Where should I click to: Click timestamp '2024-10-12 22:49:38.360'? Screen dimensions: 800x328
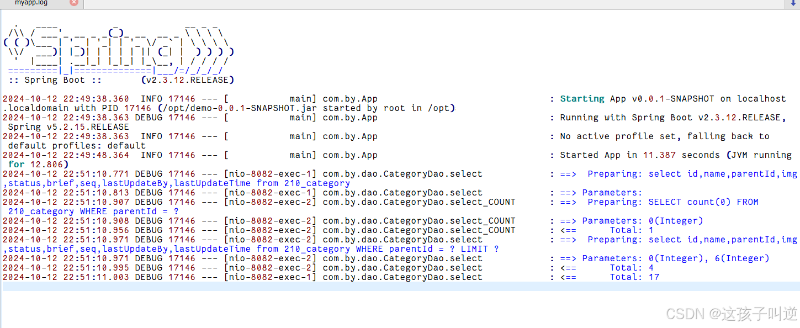click(x=66, y=99)
